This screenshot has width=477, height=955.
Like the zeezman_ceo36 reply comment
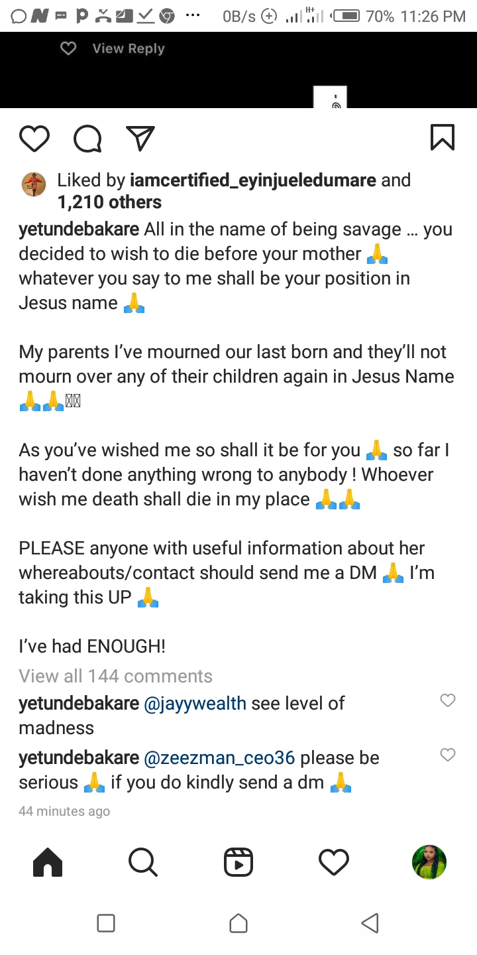[x=448, y=755]
